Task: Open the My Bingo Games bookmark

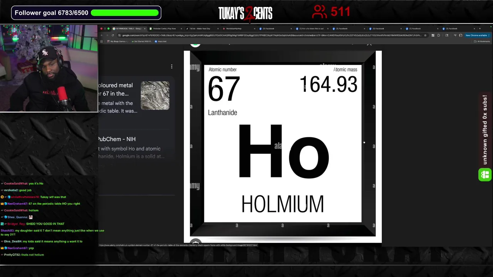Action: [117, 41]
